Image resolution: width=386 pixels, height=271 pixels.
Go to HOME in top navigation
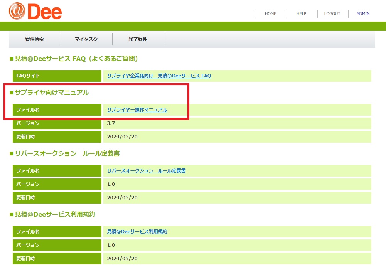pos(271,14)
